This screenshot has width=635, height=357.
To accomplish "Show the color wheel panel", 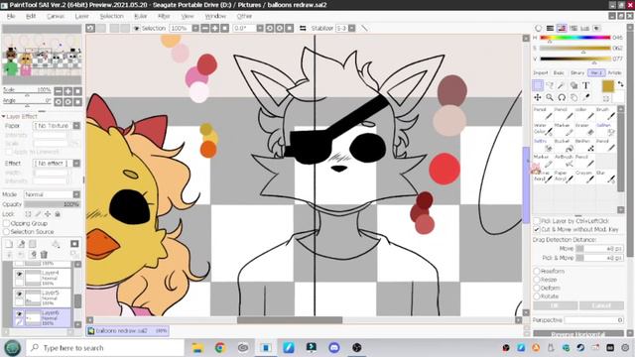I will click(538, 29).
